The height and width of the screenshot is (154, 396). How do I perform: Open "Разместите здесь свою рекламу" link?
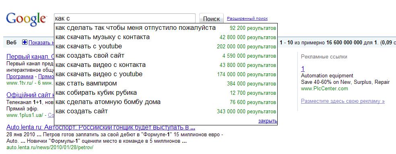[x=343, y=101]
